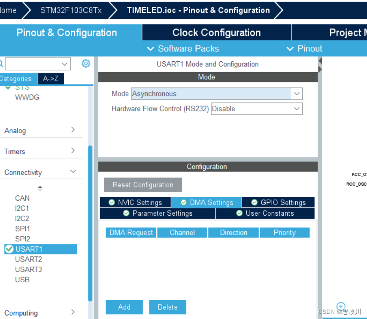
Task: Click the category list vertical scrollbar
Action: [90, 223]
